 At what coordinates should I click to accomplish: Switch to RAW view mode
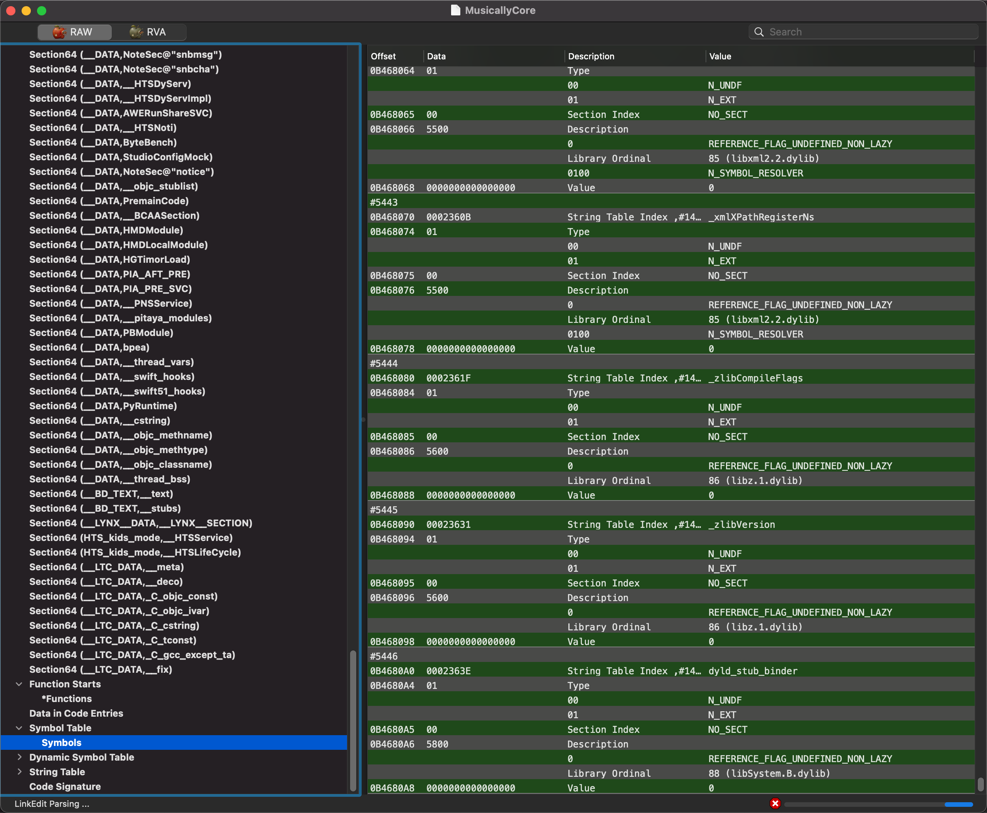(73, 31)
